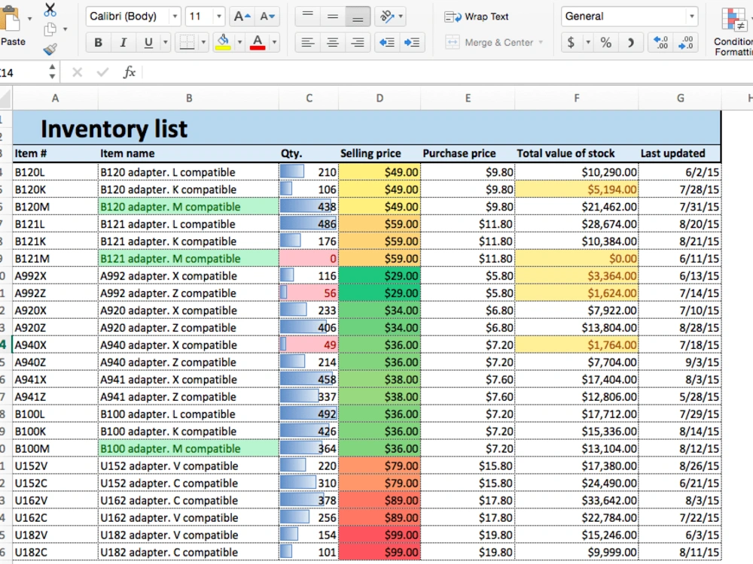Click the Name Box cell reference
This screenshot has width=753, height=564.
[x=22, y=72]
